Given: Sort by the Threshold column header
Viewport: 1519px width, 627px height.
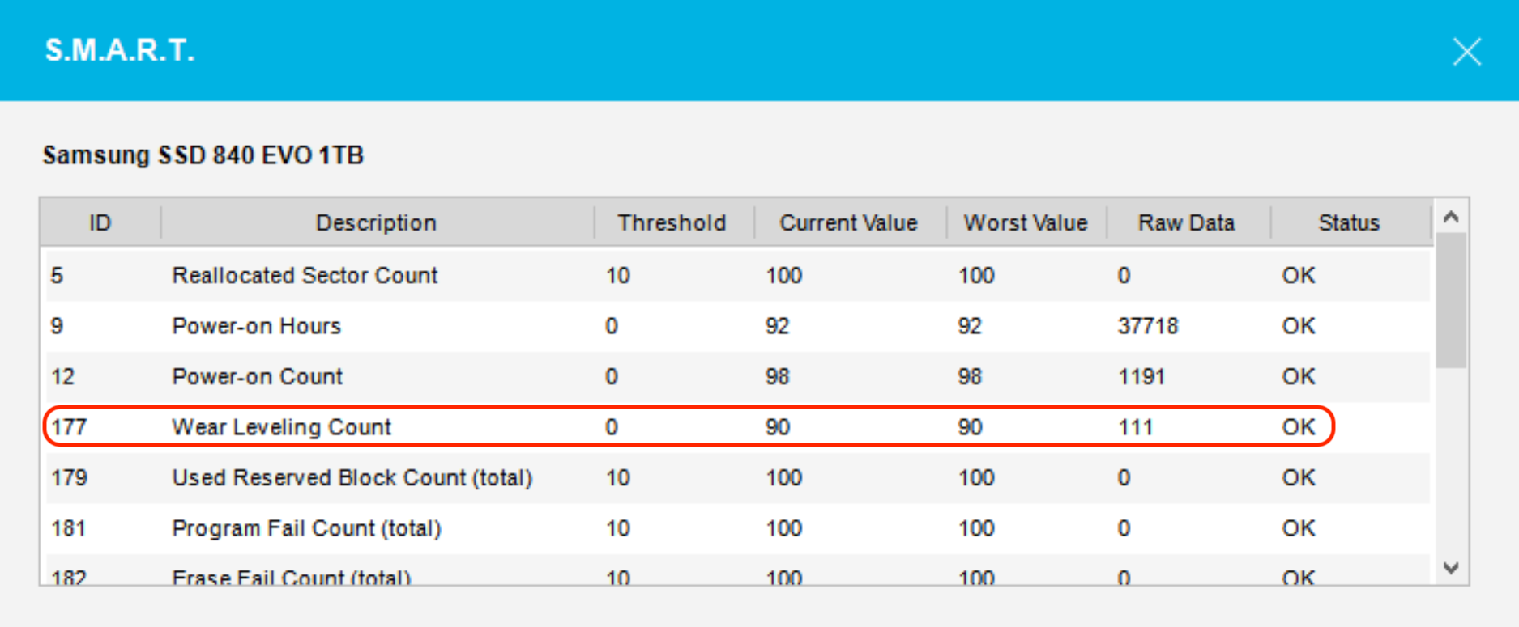Looking at the screenshot, I should tap(672, 222).
